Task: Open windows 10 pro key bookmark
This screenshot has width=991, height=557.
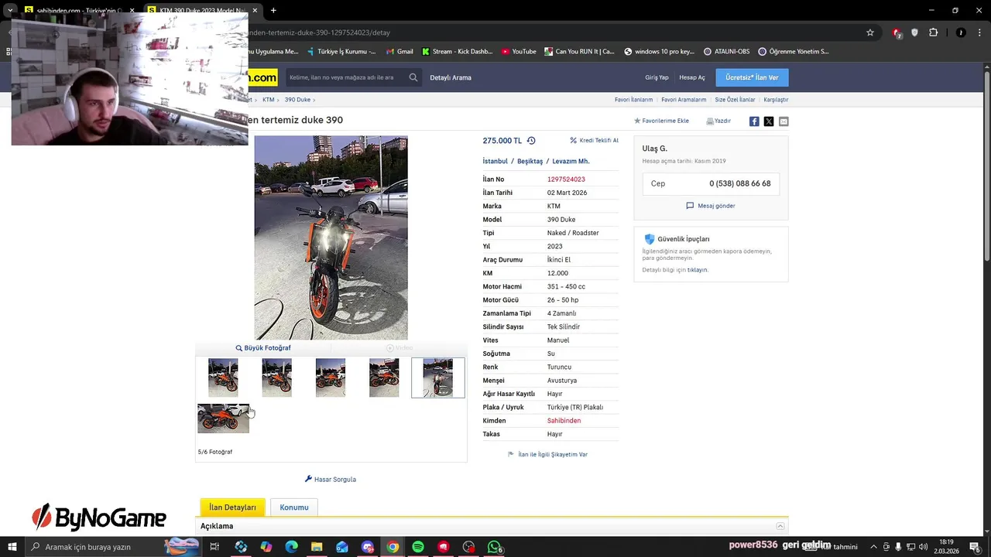Action: point(659,52)
